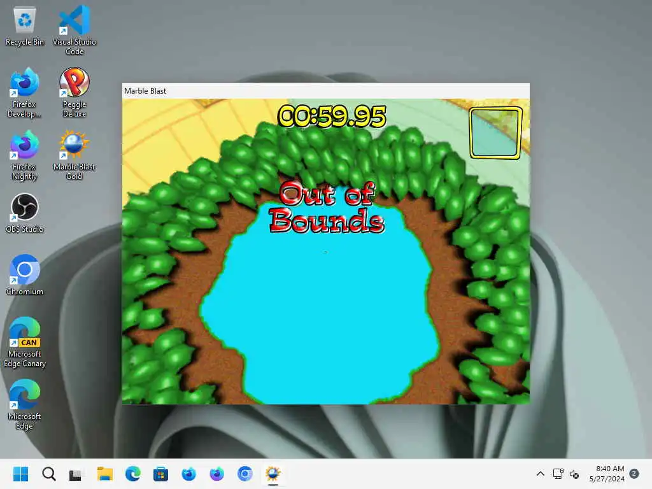Image resolution: width=652 pixels, height=489 pixels.
Task: Show hidden system tray icons
Action: (x=540, y=474)
